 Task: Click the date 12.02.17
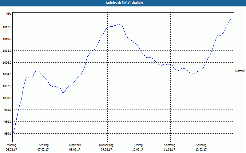(201, 150)
